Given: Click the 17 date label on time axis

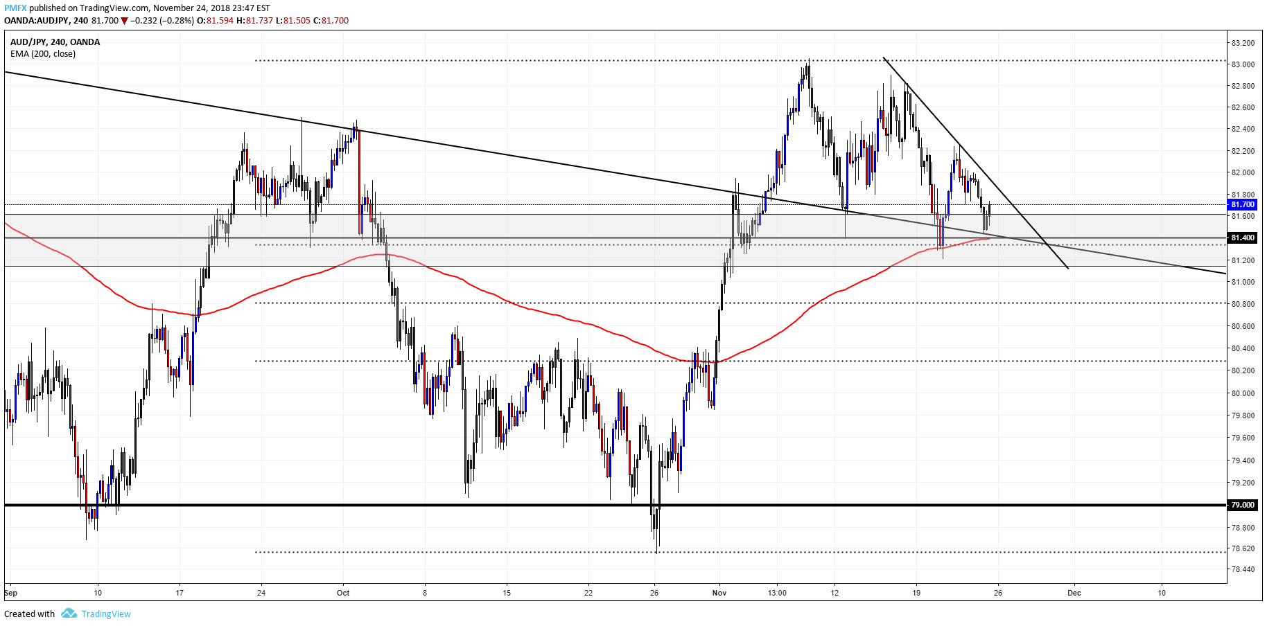Looking at the screenshot, I should point(180,593).
